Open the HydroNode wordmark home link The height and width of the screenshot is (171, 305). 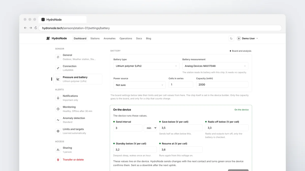[x=59, y=39]
